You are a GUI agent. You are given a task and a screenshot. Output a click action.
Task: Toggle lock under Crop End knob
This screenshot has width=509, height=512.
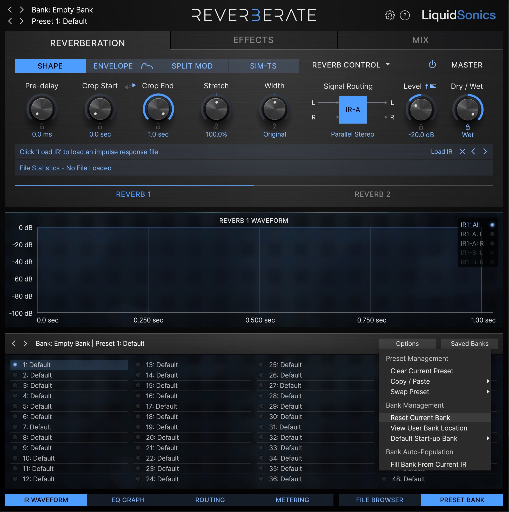click(x=158, y=126)
